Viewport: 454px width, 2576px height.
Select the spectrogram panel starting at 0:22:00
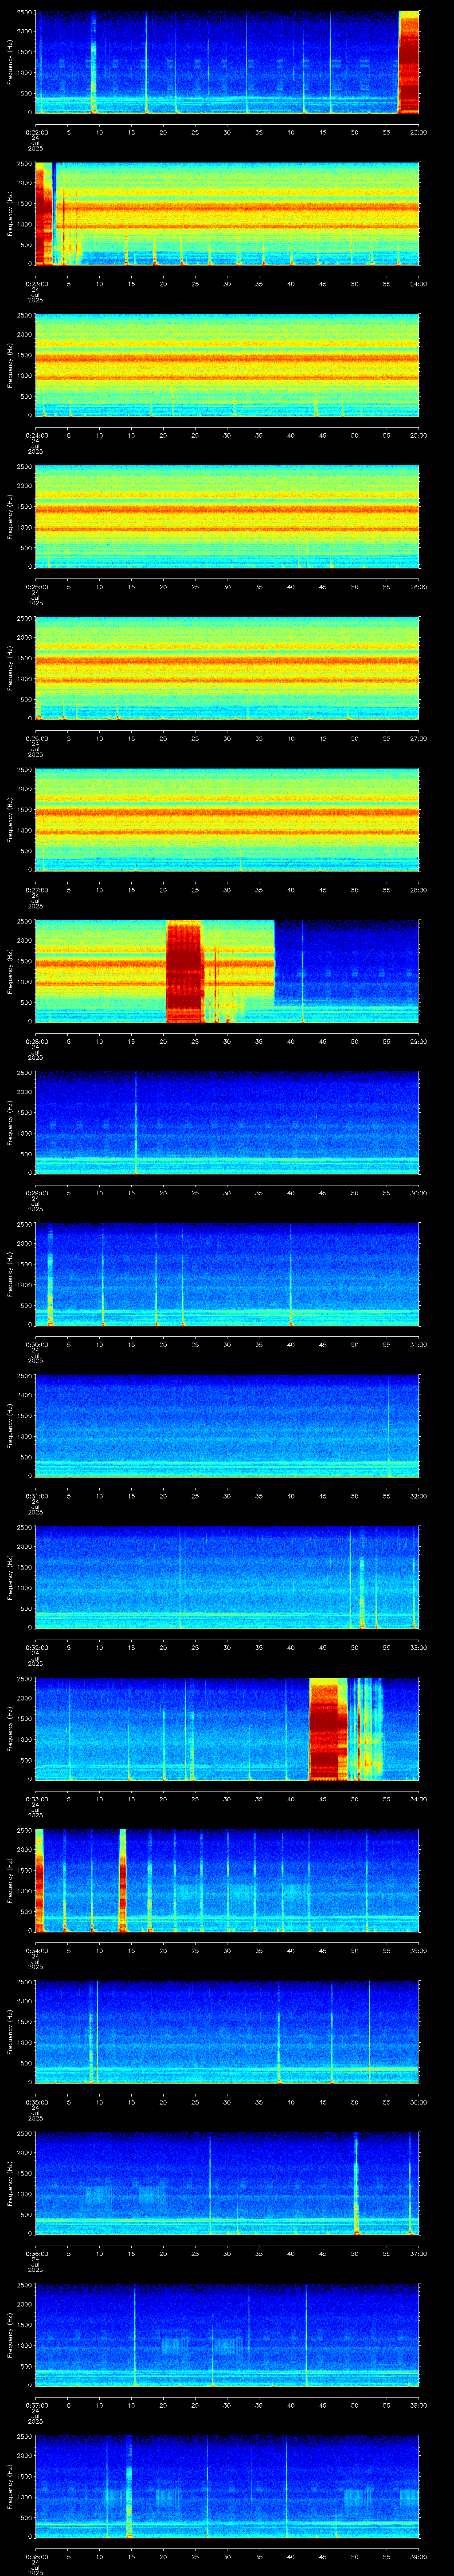tap(227, 62)
